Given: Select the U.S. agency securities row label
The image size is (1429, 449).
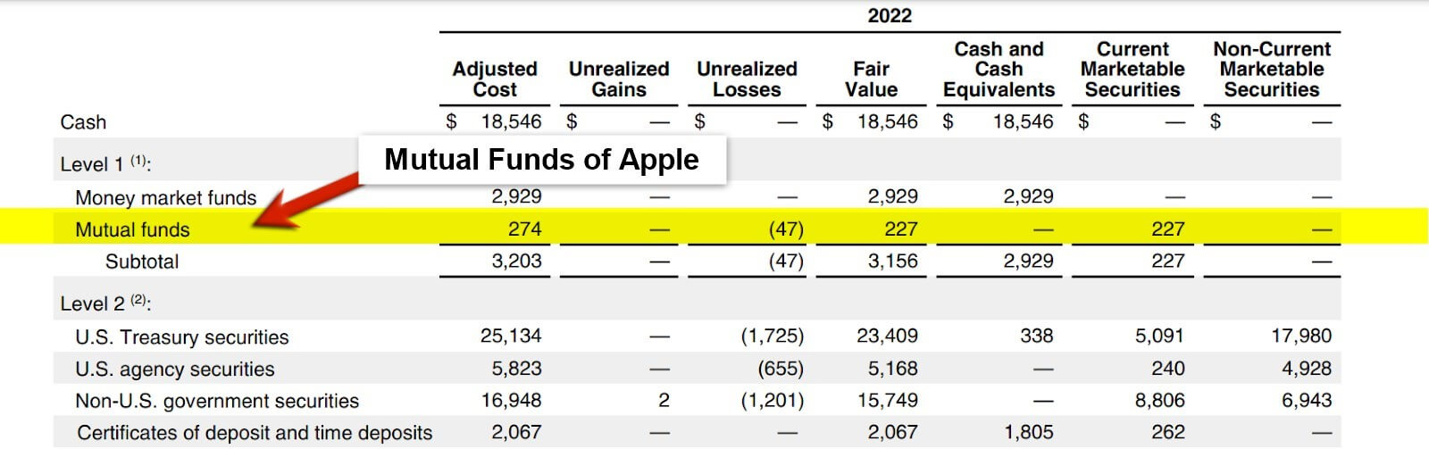Looking at the screenshot, I should coord(175,370).
